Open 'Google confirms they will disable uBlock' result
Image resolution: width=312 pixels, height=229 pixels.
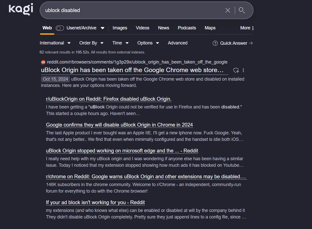click(x=119, y=125)
